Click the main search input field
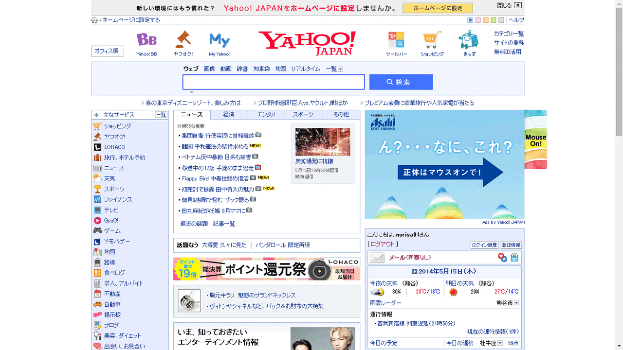This screenshot has width=623, height=350. 274,82
